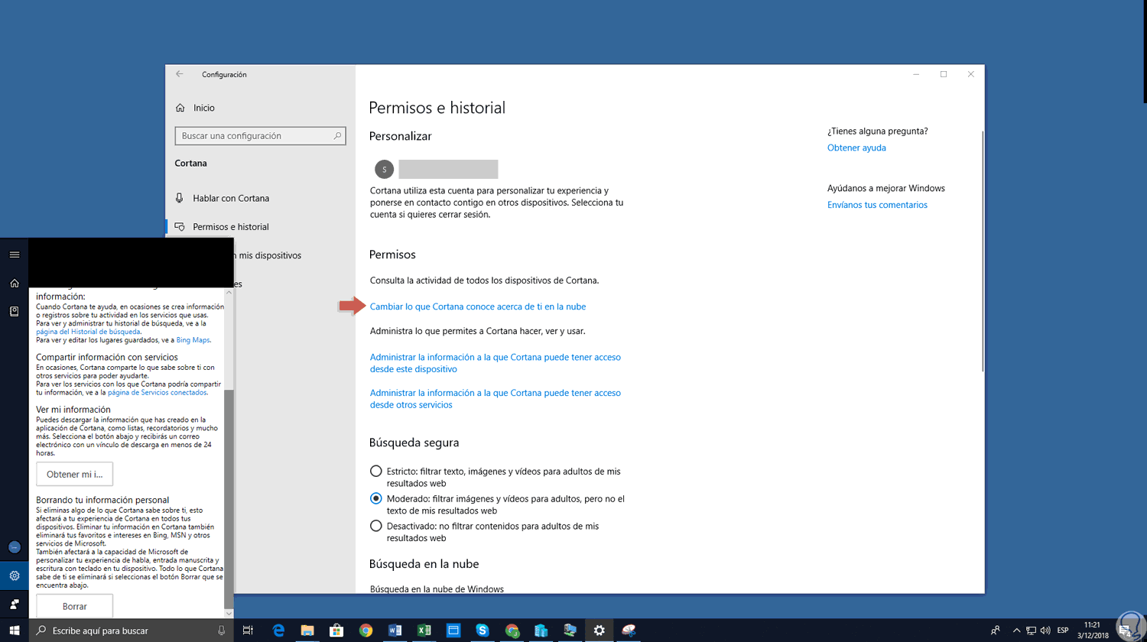Open File Explorer from the taskbar

pyautogui.click(x=307, y=631)
